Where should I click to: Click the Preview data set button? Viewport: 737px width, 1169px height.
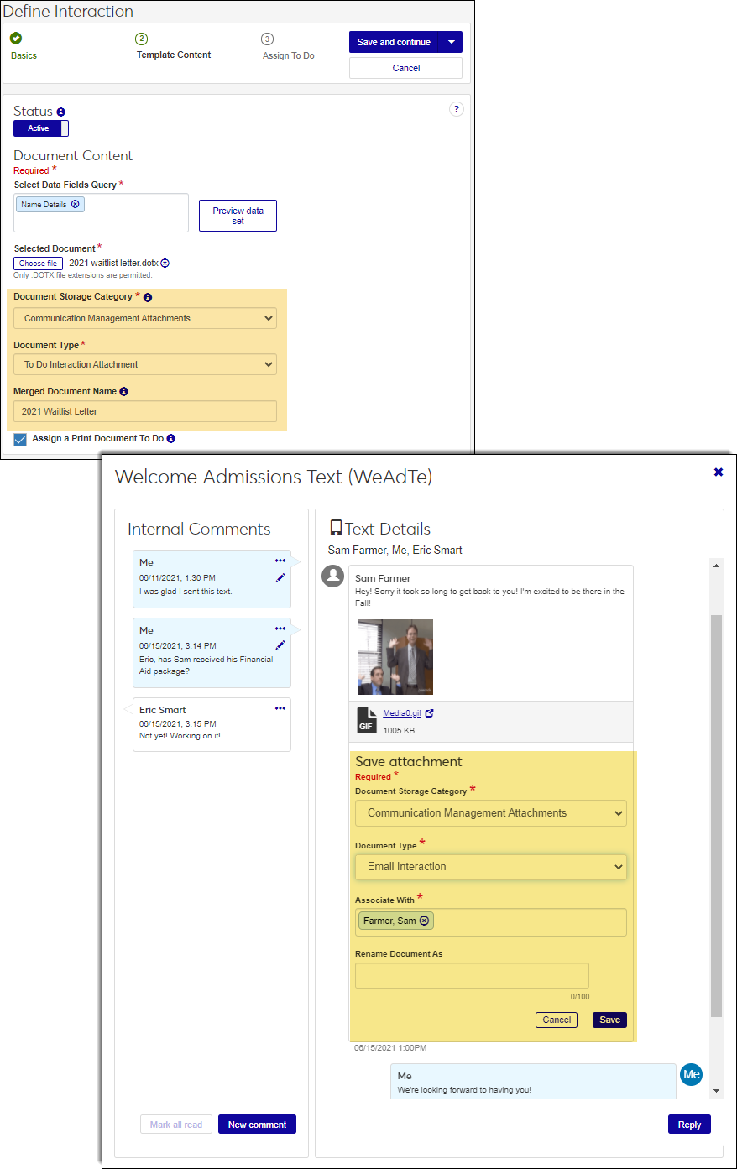point(238,216)
